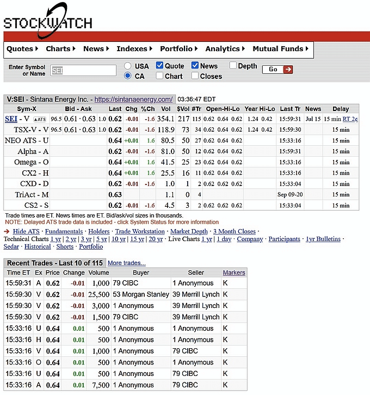Viewport: 370px width, 395px height.
Task: Click the CX2 - H row label
Action: pyautogui.click(x=35, y=173)
